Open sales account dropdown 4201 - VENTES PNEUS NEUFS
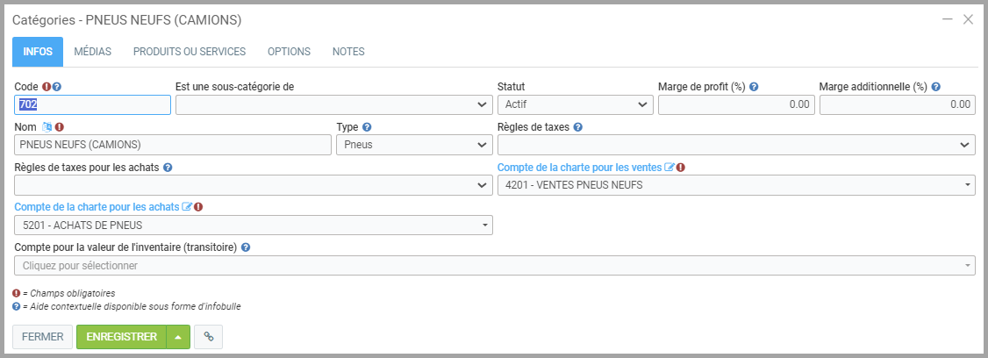 735,185
